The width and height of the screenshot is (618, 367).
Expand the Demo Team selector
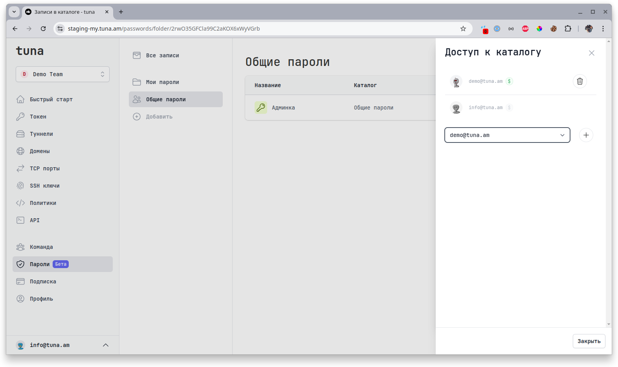click(x=62, y=74)
